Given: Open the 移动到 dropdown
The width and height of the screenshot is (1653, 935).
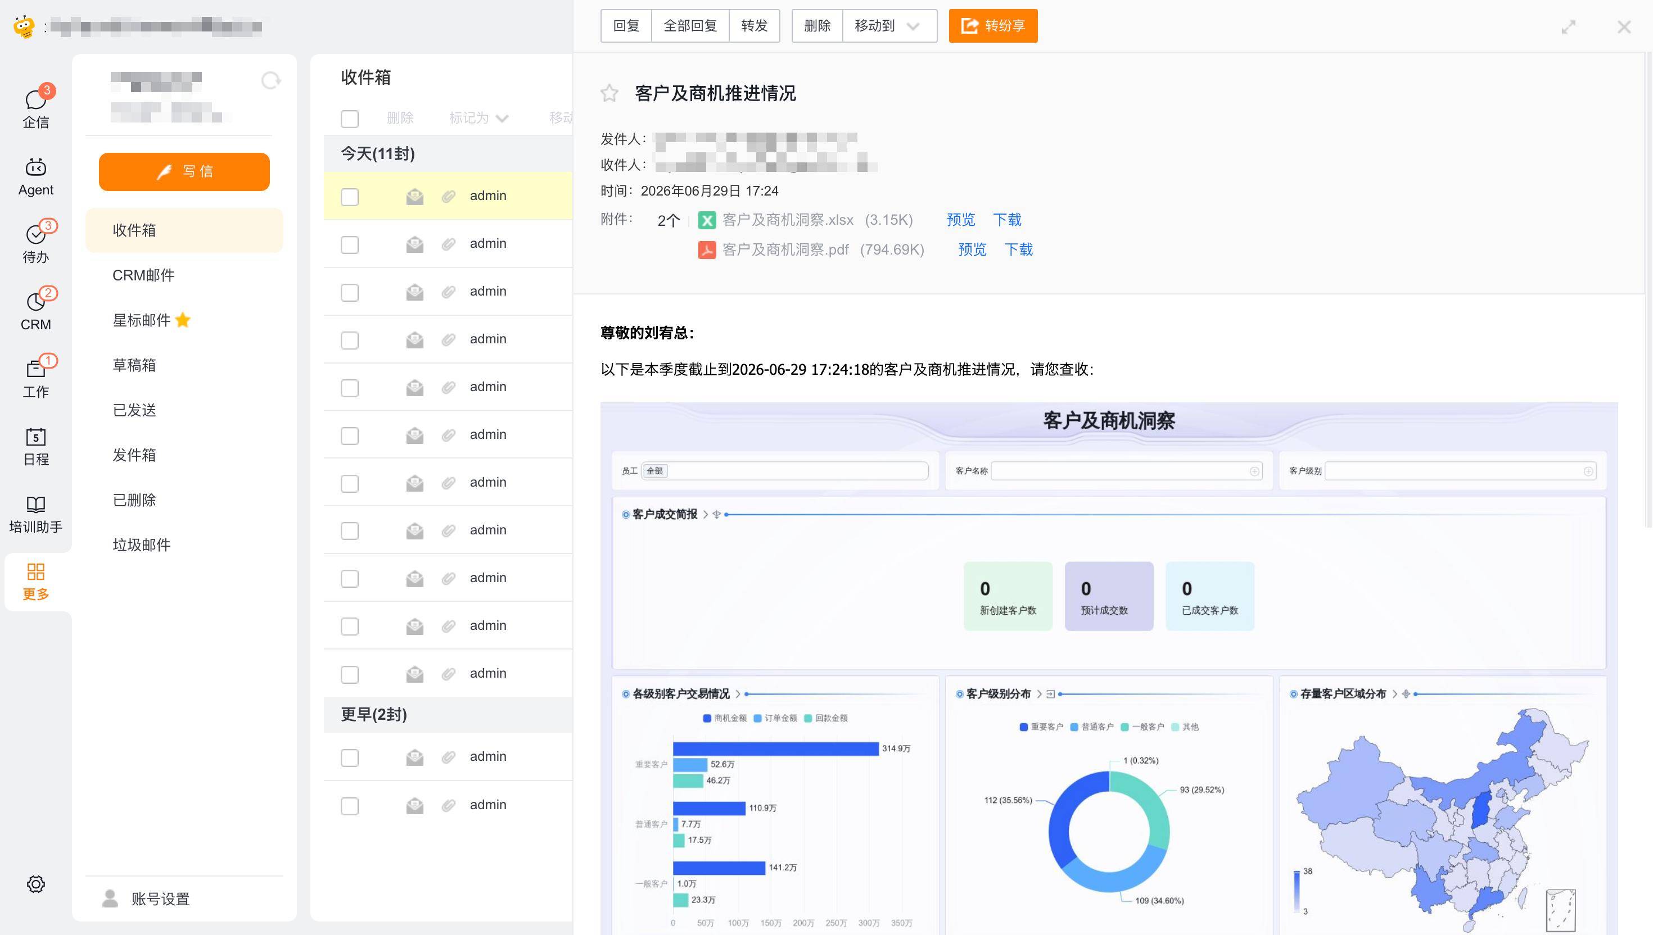Looking at the screenshot, I should 889,26.
